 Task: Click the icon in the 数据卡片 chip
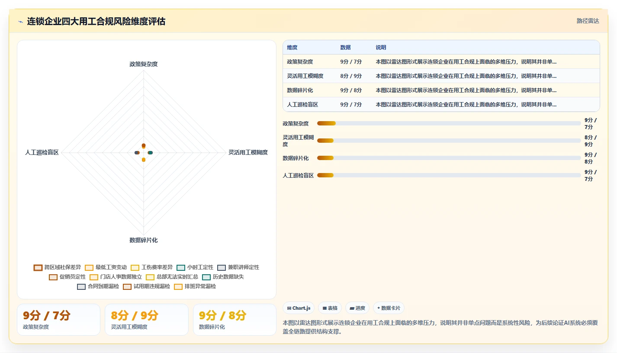point(379,308)
